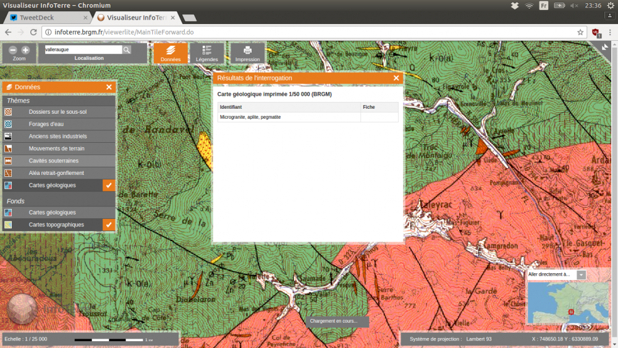Viewport: 618px width, 348px height.
Task: Click the Impression print button
Action: [247, 53]
